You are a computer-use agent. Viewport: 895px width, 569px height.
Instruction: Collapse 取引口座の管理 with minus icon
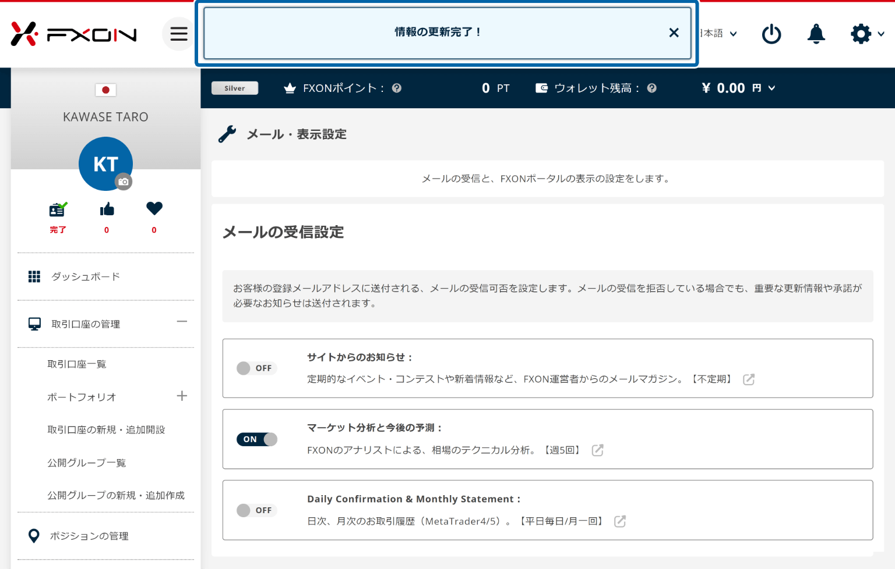point(182,321)
